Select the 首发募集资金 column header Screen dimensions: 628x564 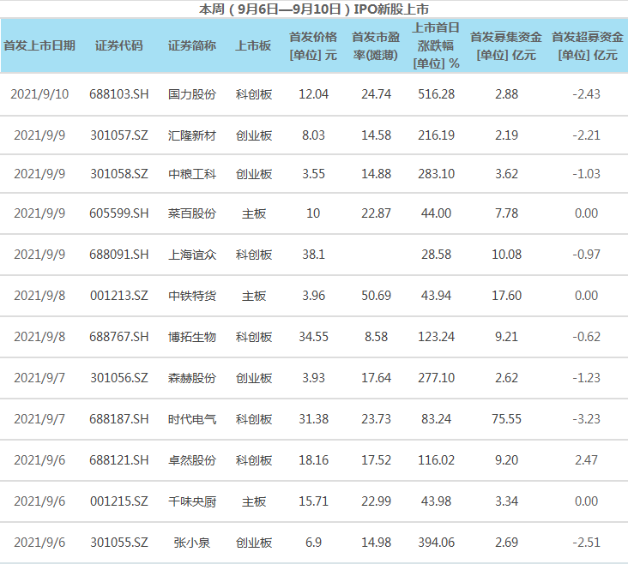pyautogui.click(x=506, y=45)
